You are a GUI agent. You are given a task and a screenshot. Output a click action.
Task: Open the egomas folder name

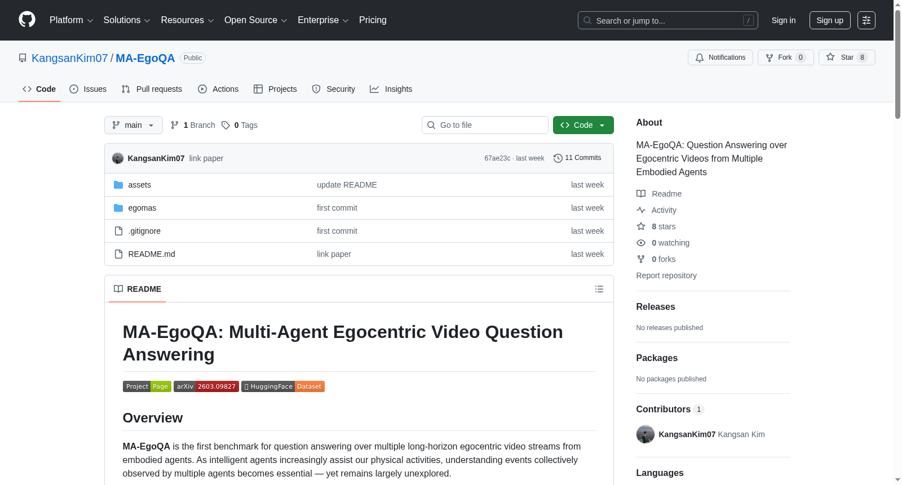coord(142,208)
